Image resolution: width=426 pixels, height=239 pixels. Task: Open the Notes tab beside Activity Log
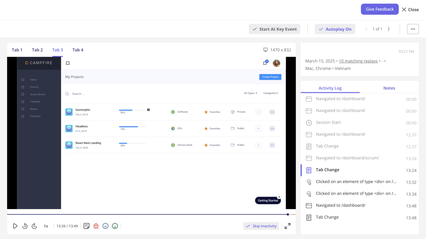(389, 88)
